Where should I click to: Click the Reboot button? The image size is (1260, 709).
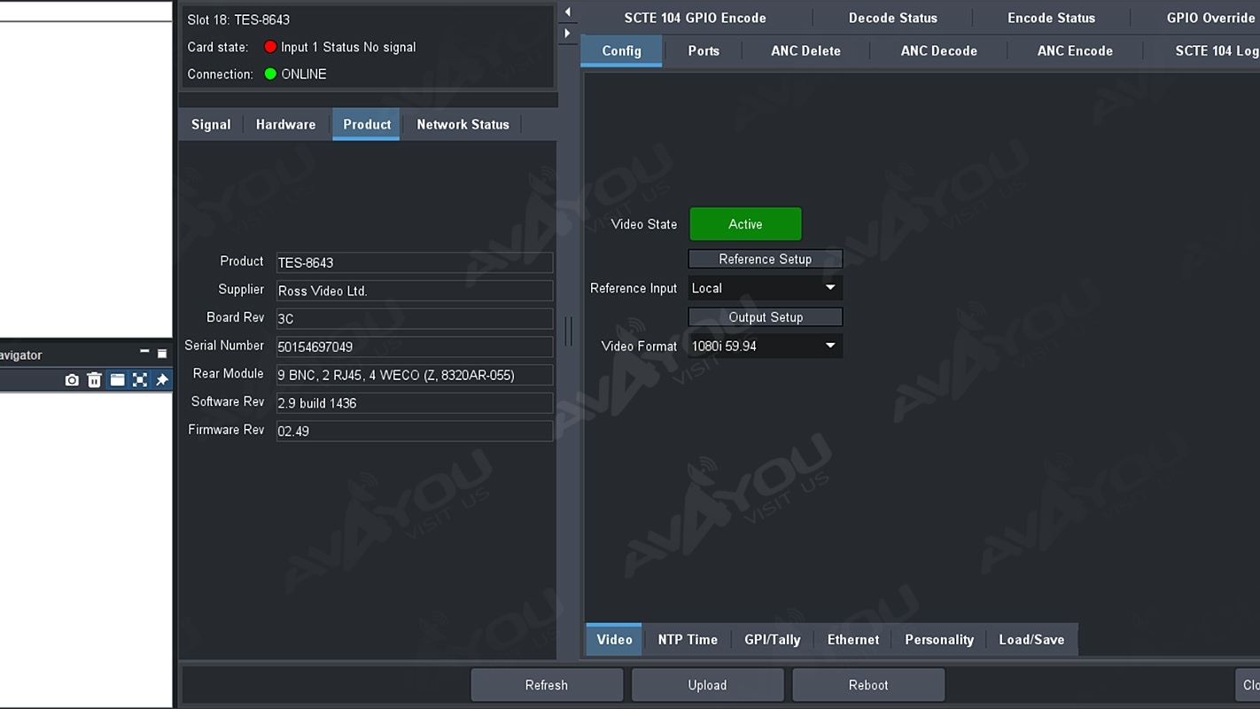tap(868, 685)
